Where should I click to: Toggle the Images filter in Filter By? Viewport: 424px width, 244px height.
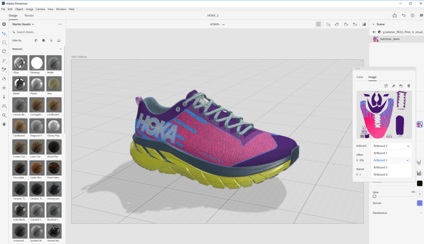tap(59, 41)
